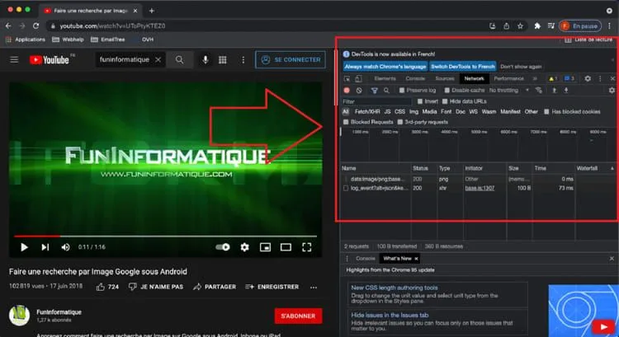Toggle the video autoplay switch
The width and height of the screenshot is (619, 337).
[223, 246]
